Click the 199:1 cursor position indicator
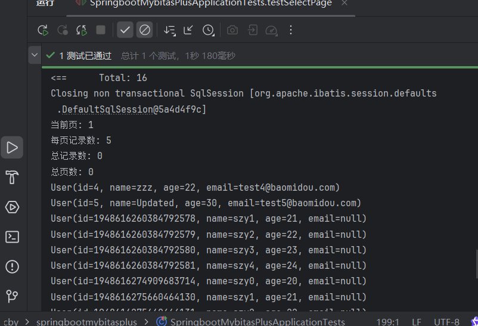 [387, 322]
